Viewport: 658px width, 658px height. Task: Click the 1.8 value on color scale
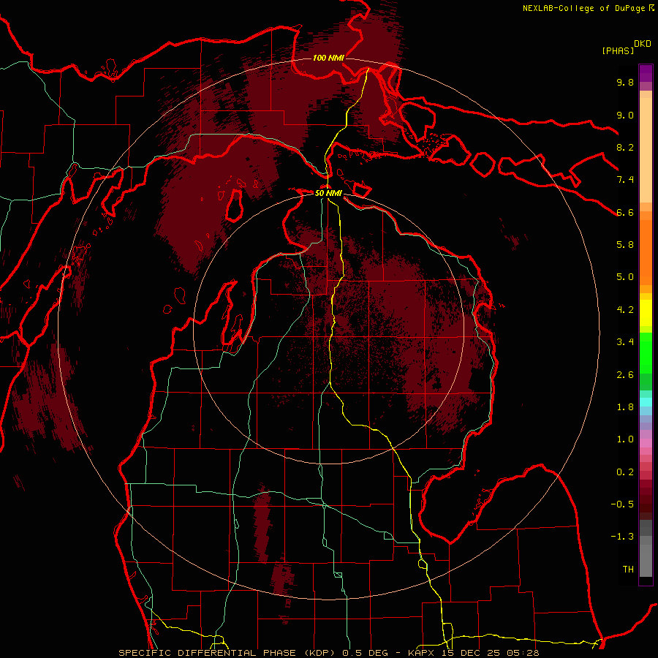(625, 407)
